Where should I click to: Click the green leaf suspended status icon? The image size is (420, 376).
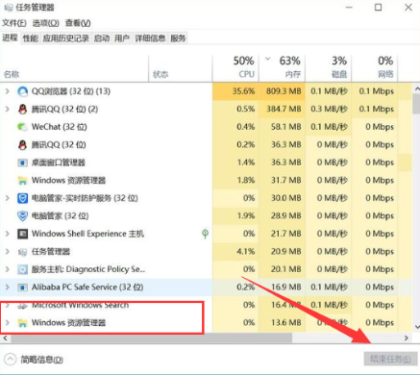coord(206,234)
